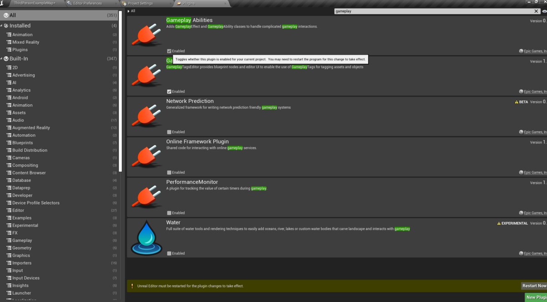Screen dimensions: 547x302
Task: Click the Cameras category list icon
Action: (9, 158)
